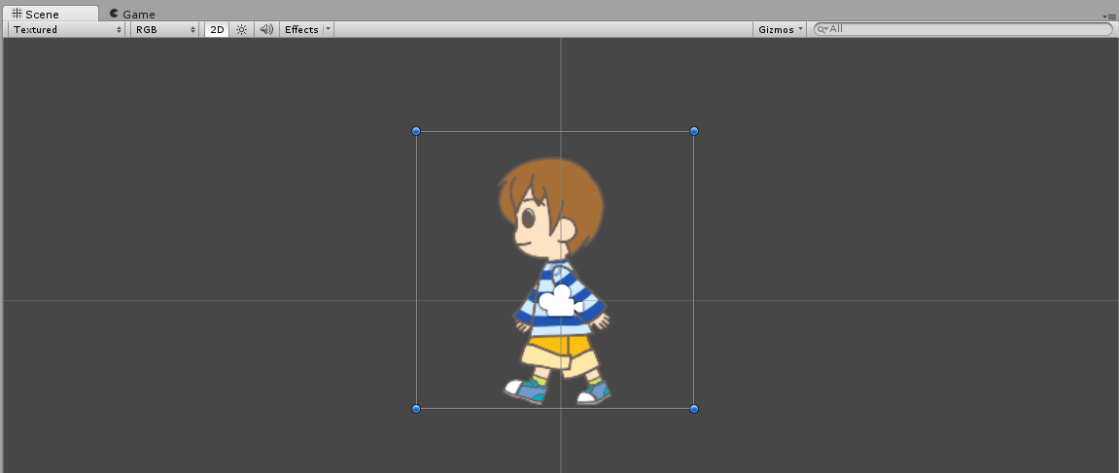Toggle scene audio speaker icon
Viewport: 1119px width, 473px height.
(x=266, y=29)
